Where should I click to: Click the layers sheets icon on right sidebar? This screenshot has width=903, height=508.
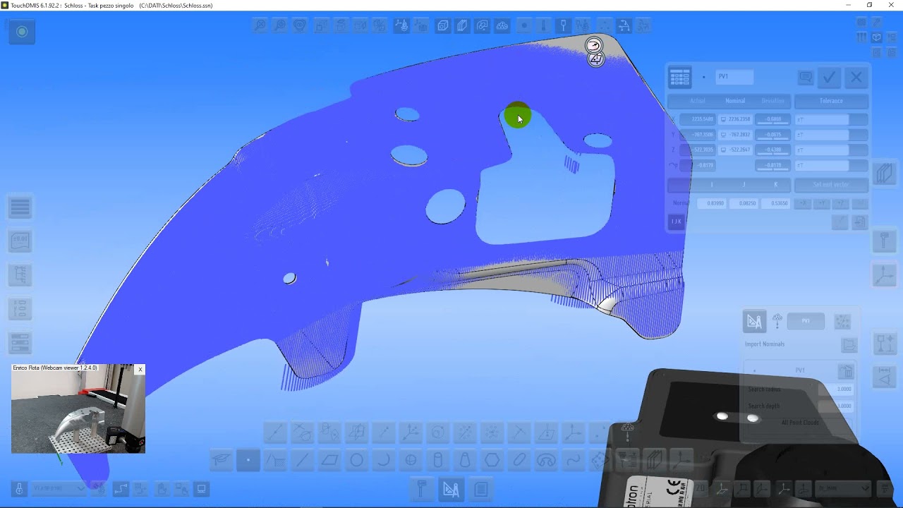point(885,173)
